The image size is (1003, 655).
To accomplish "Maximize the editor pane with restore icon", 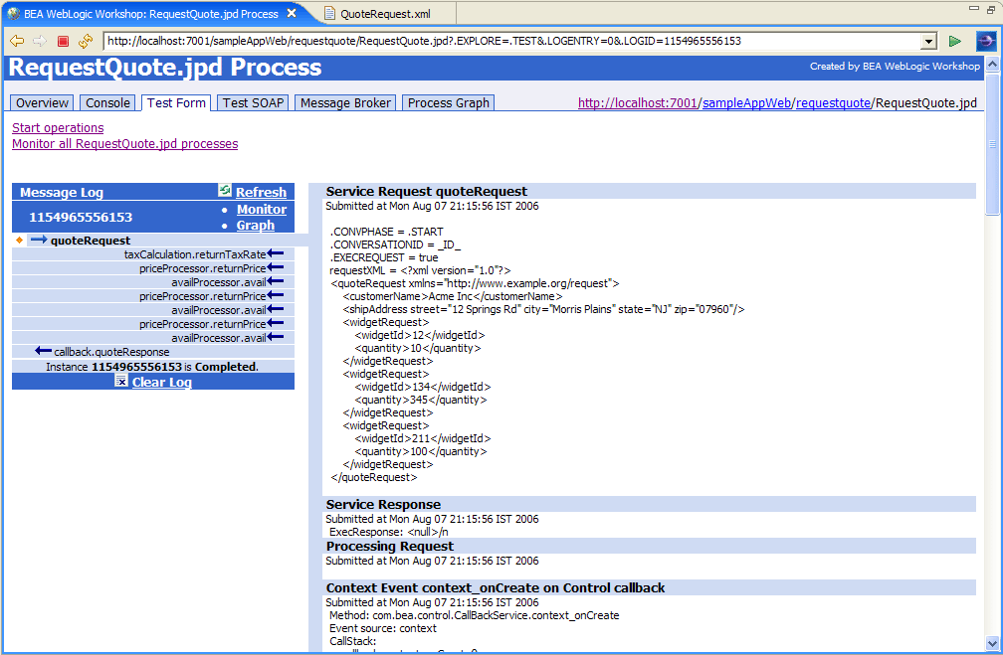I will (991, 9).
